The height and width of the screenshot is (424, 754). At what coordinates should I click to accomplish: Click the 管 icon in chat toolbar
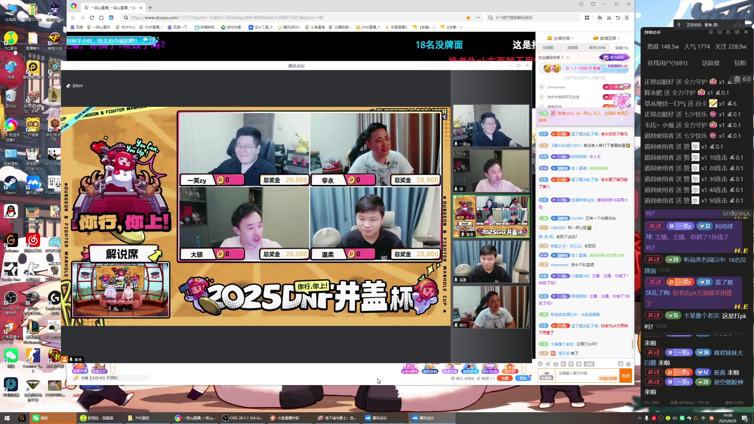[x=571, y=364]
